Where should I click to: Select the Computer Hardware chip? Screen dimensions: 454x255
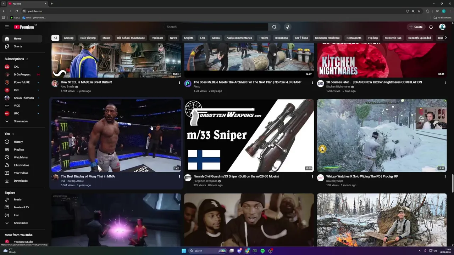(327, 38)
